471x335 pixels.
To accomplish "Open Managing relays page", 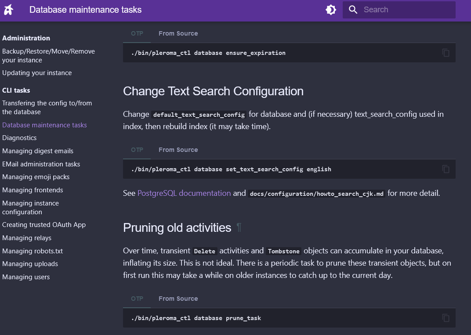I will click(x=27, y=238).
